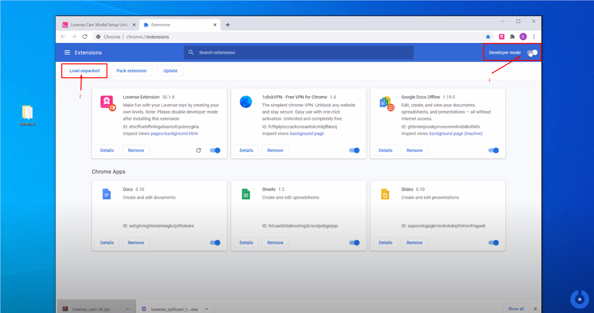Reload the page with refresh button

coord(85,37)
